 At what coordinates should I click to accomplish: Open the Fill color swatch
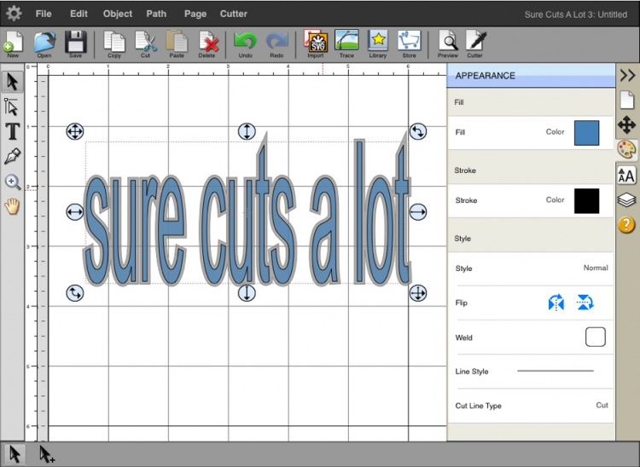tap(586, 133)
